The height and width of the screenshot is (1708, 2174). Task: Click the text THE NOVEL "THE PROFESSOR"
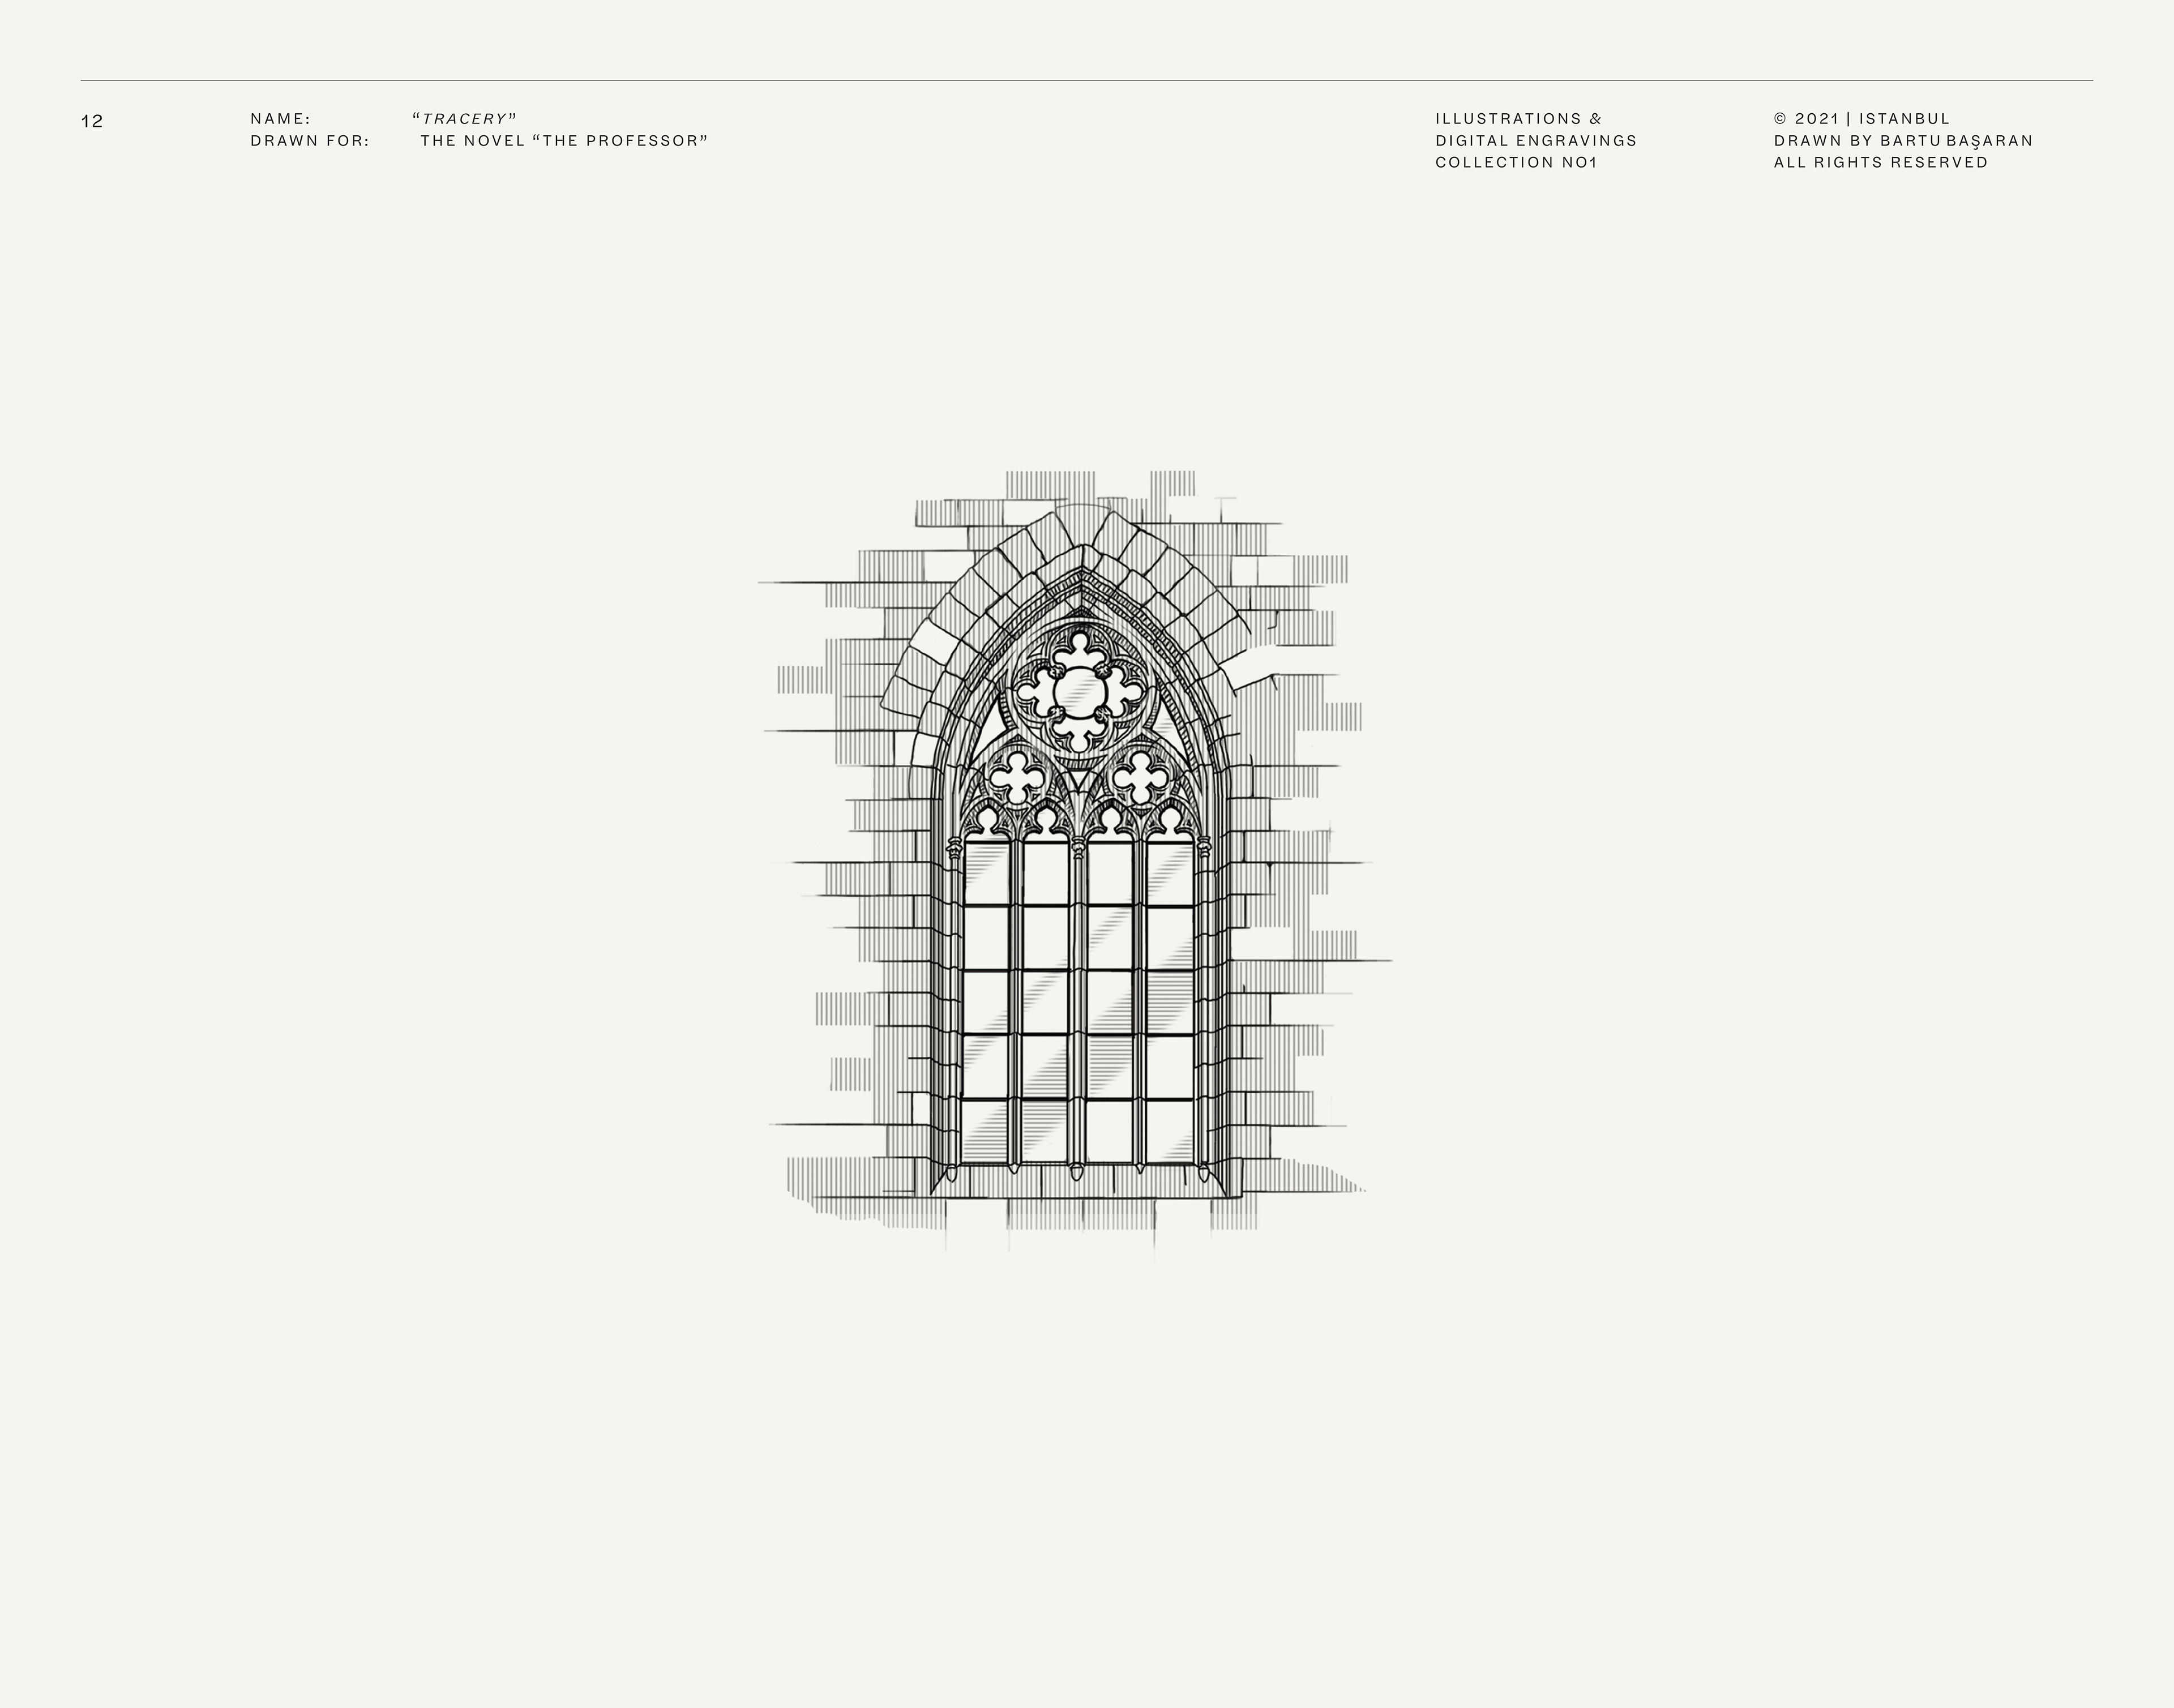(x=564, y=141)
